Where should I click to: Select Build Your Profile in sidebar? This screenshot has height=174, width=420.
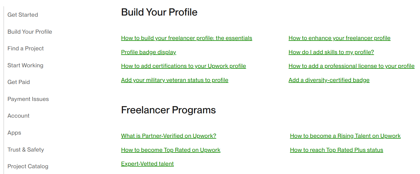[30, 32]
